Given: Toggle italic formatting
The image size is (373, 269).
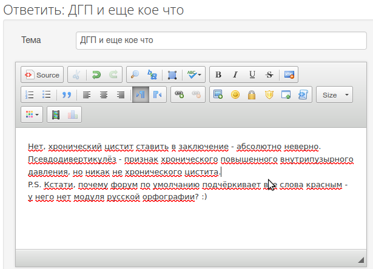Looking at the screenshot, I should coord(235,75).
